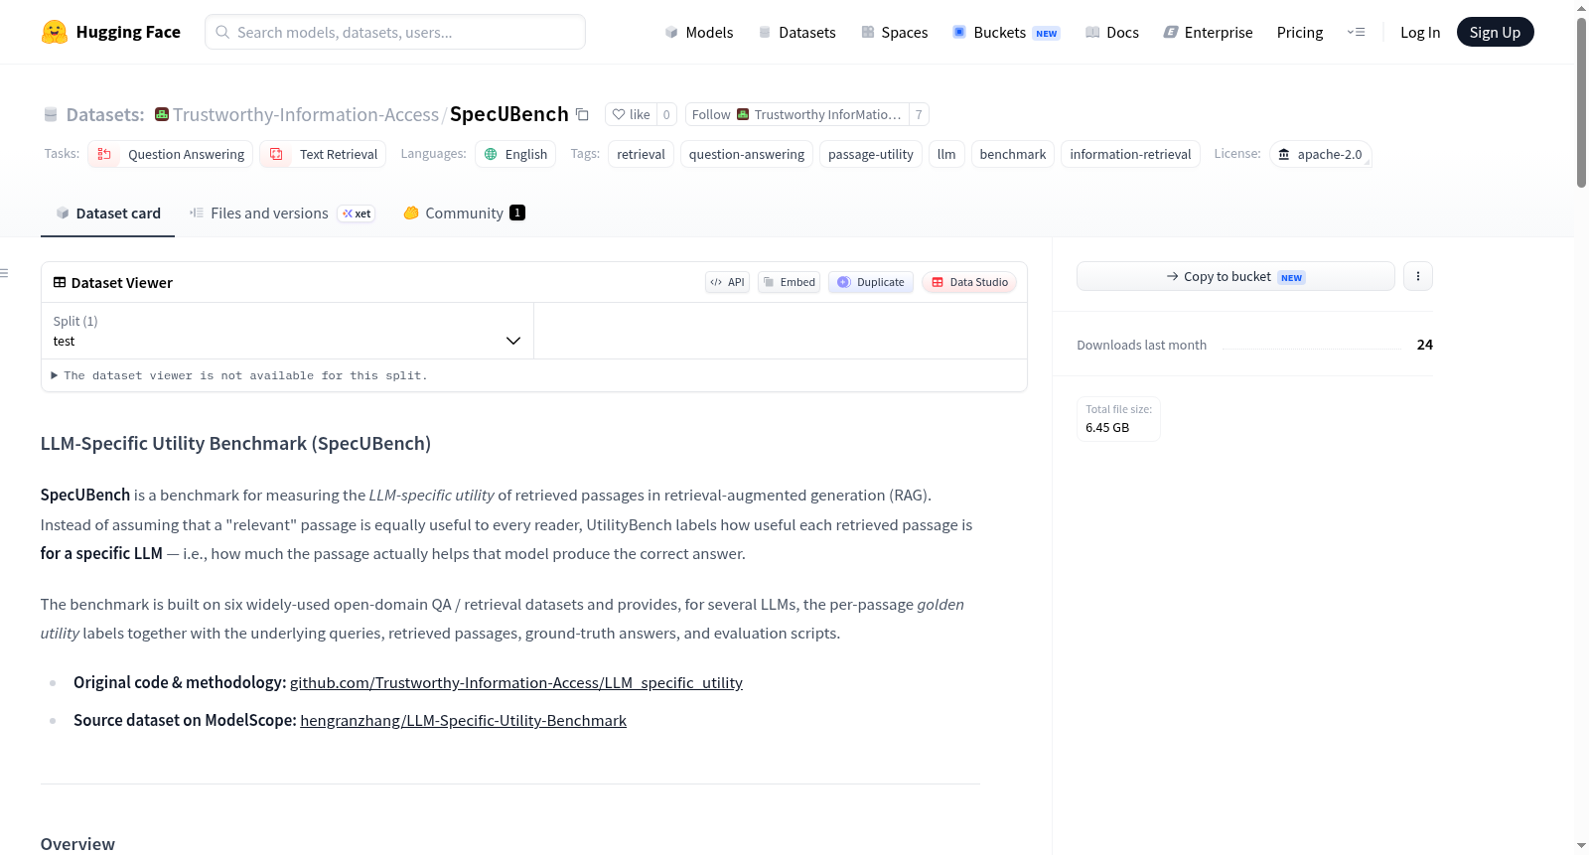Image resolution: width=1589 pixels, height=855 pixels.
Task: Click the Dataset Viewer grid icon
Action: 60,283
